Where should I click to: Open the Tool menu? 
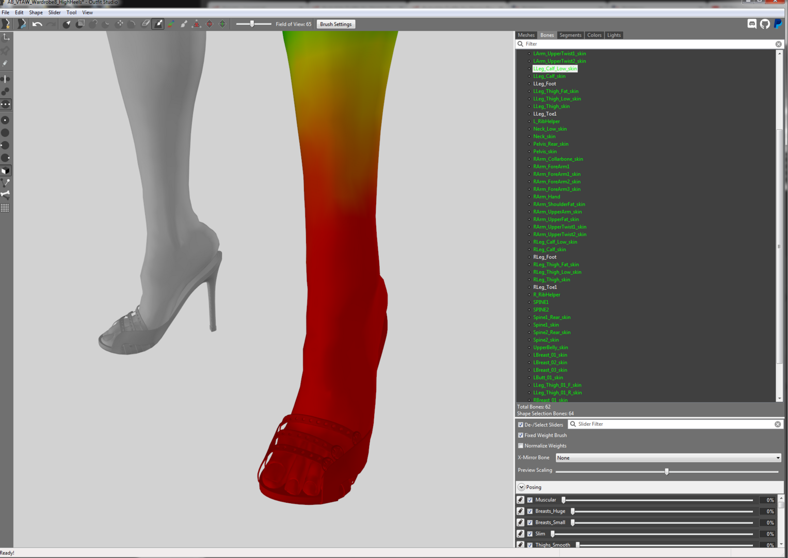coord(71,12)
